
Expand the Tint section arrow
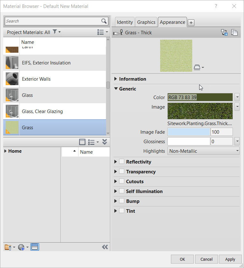point(116,211)
